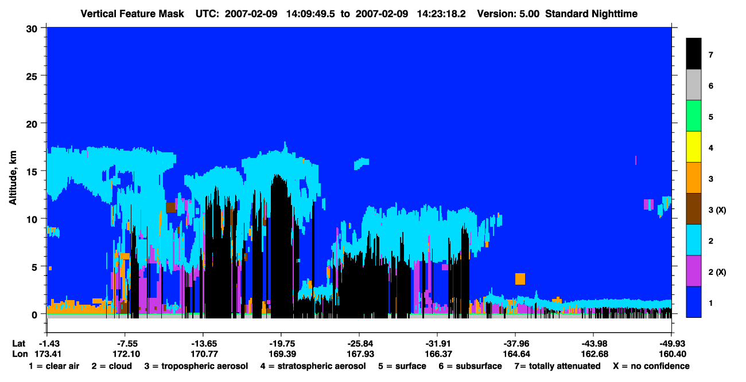Click the start time '14:09:49.5' in the title
This screenshot has width=746, height=382.
[x=312, y=13]
